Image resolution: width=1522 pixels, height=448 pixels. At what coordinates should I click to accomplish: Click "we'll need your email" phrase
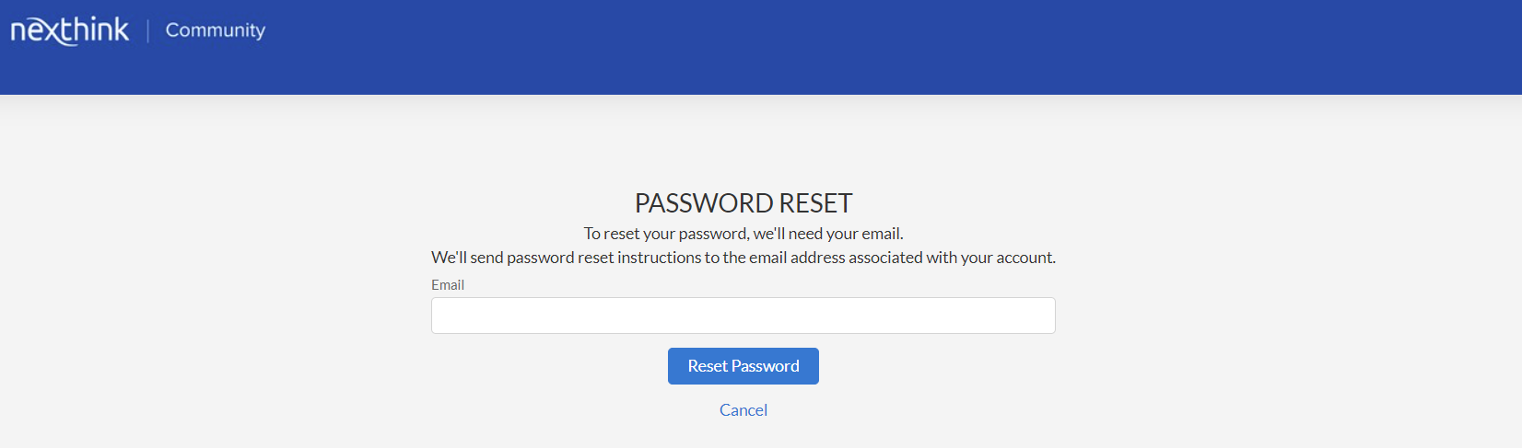point(827,234)
